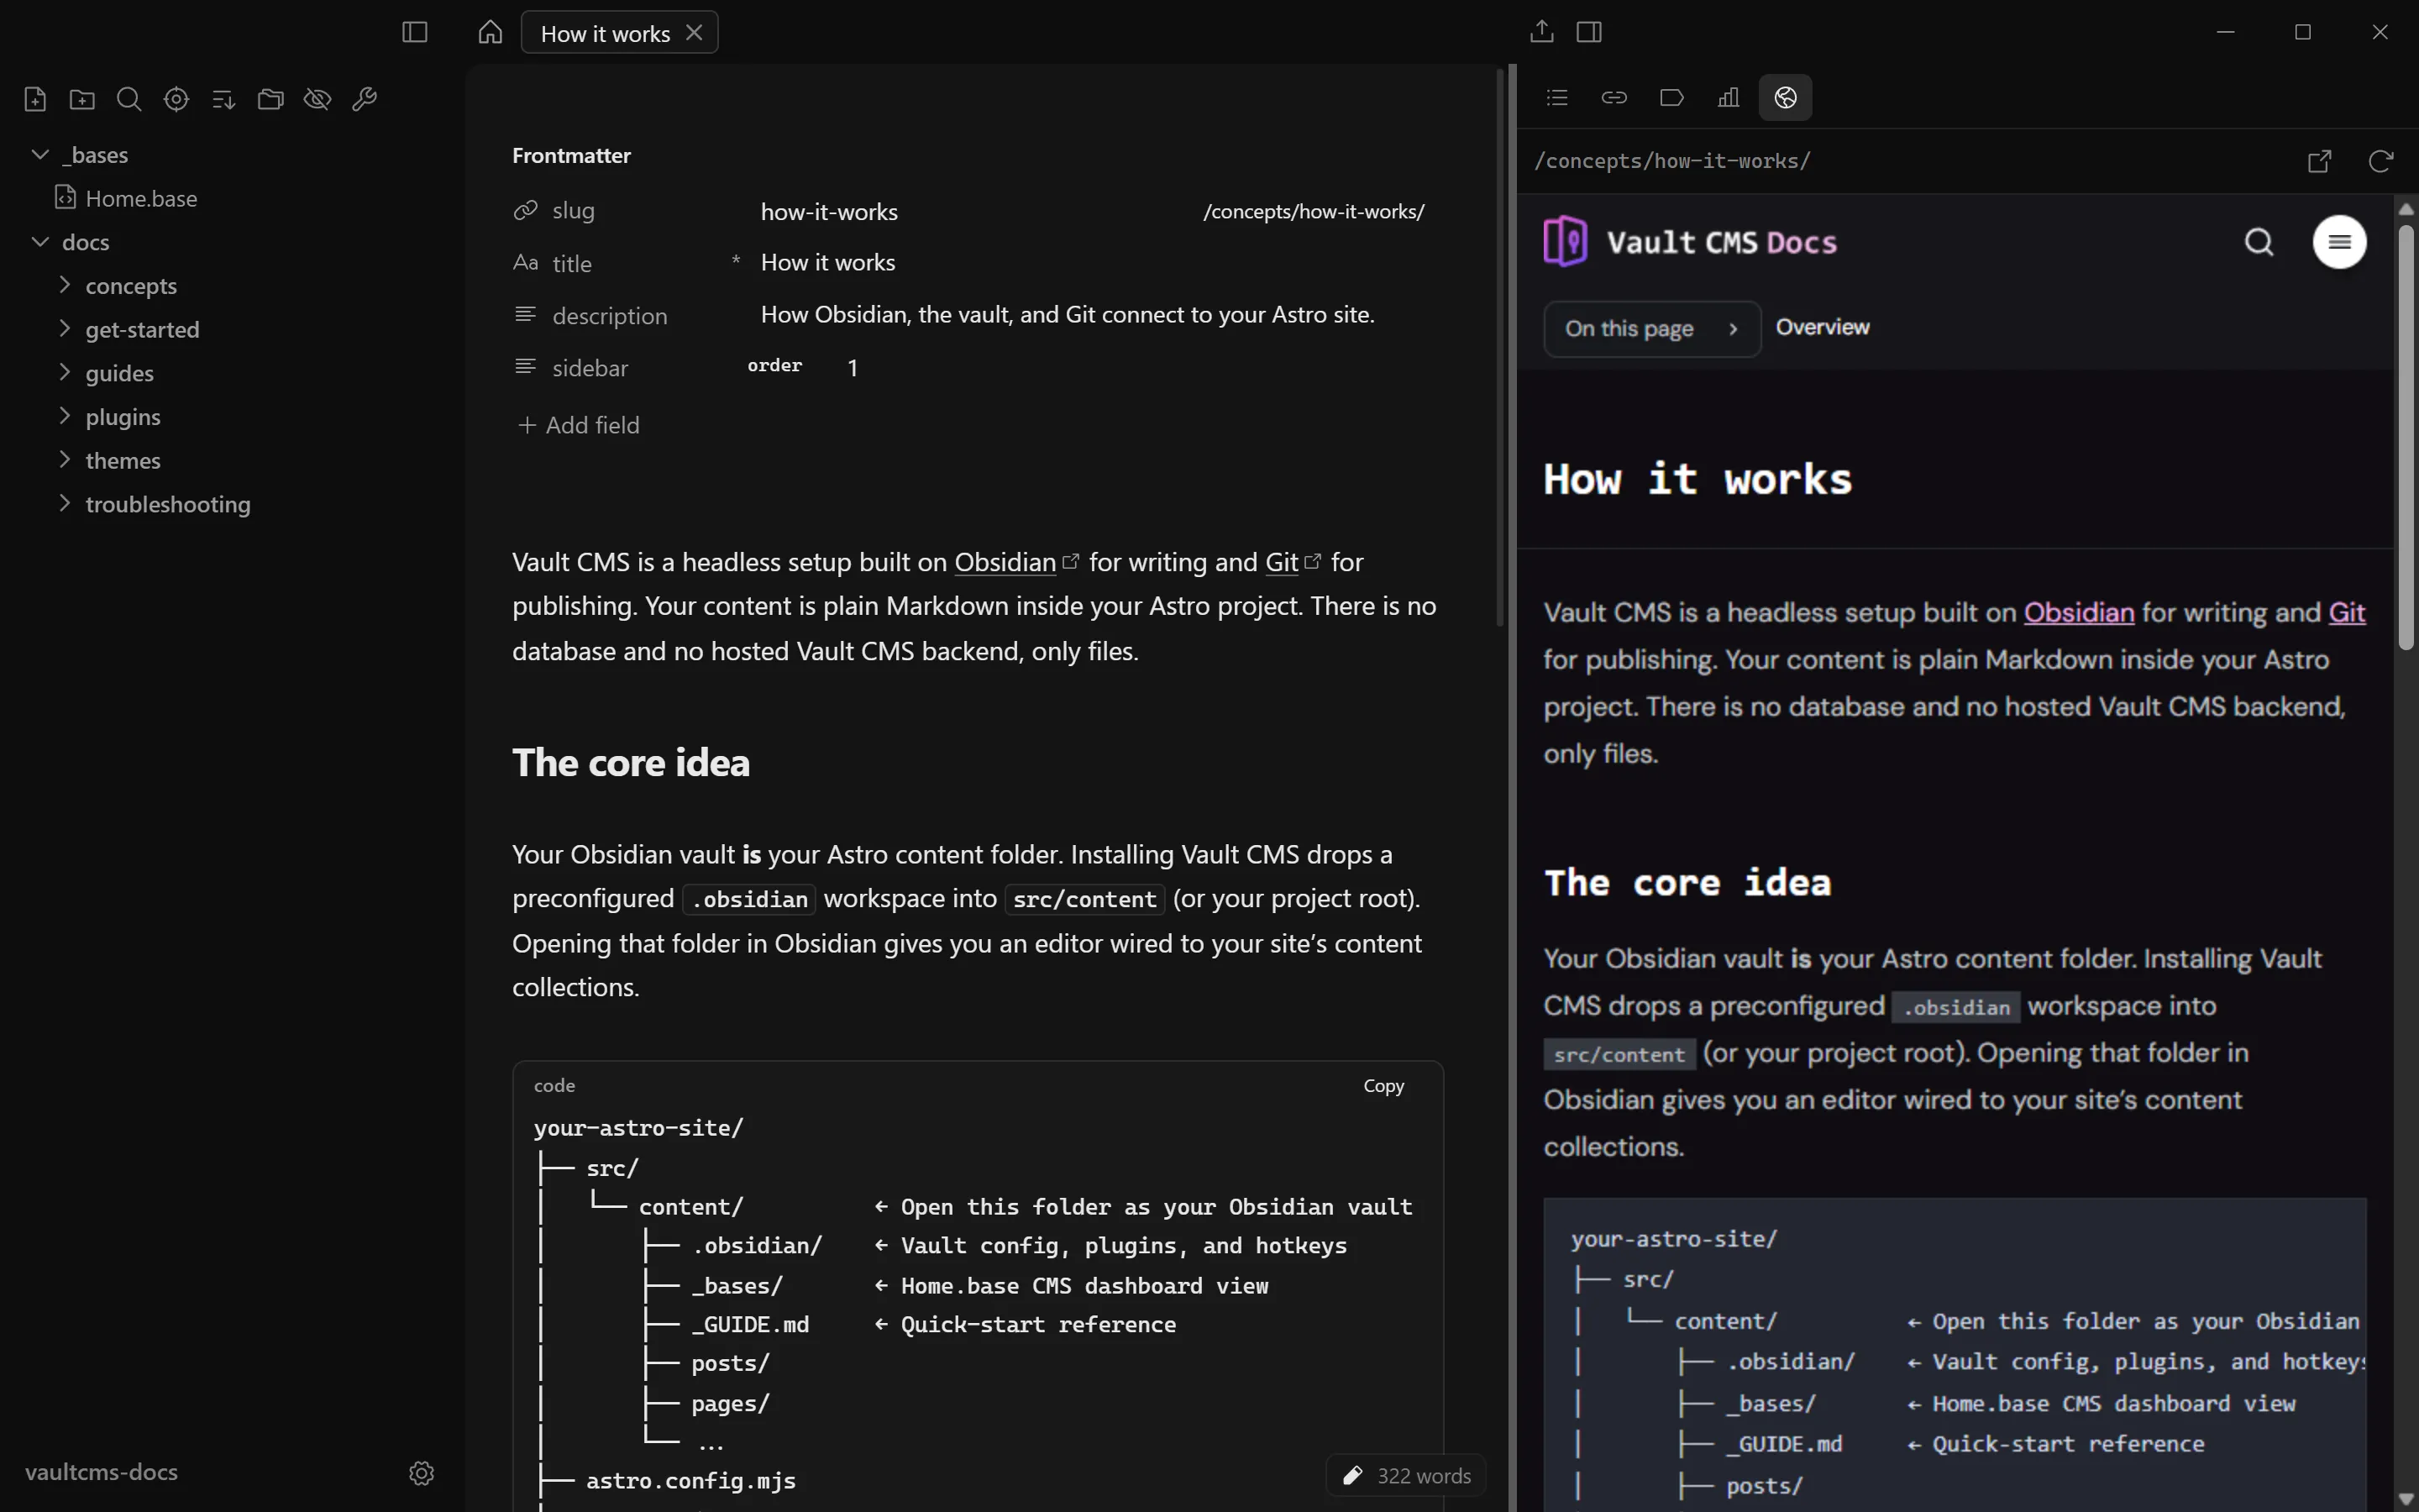The height and width of the screenshot is (1512, 2419).
Task: Expand the get-started folder
Action: click(65, 329)
